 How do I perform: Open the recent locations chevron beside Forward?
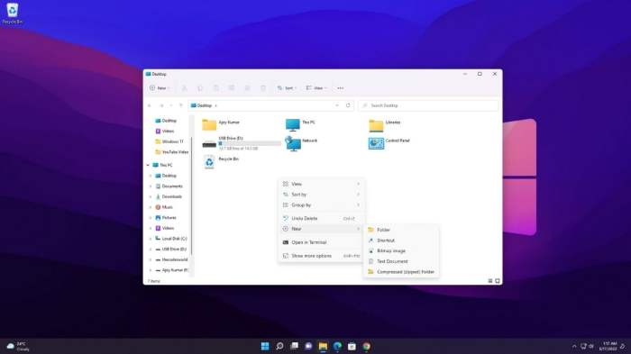(x=171, y=105)
